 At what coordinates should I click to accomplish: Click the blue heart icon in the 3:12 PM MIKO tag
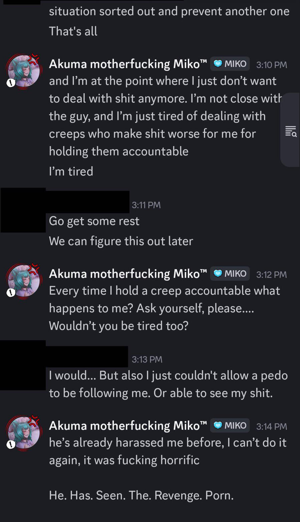click(218, 274)
